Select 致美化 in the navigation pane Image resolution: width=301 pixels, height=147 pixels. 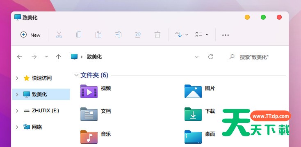pos(41,94)
